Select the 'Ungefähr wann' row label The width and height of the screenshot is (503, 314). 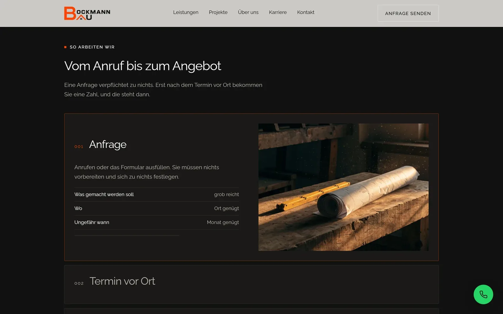click(92, 222)
